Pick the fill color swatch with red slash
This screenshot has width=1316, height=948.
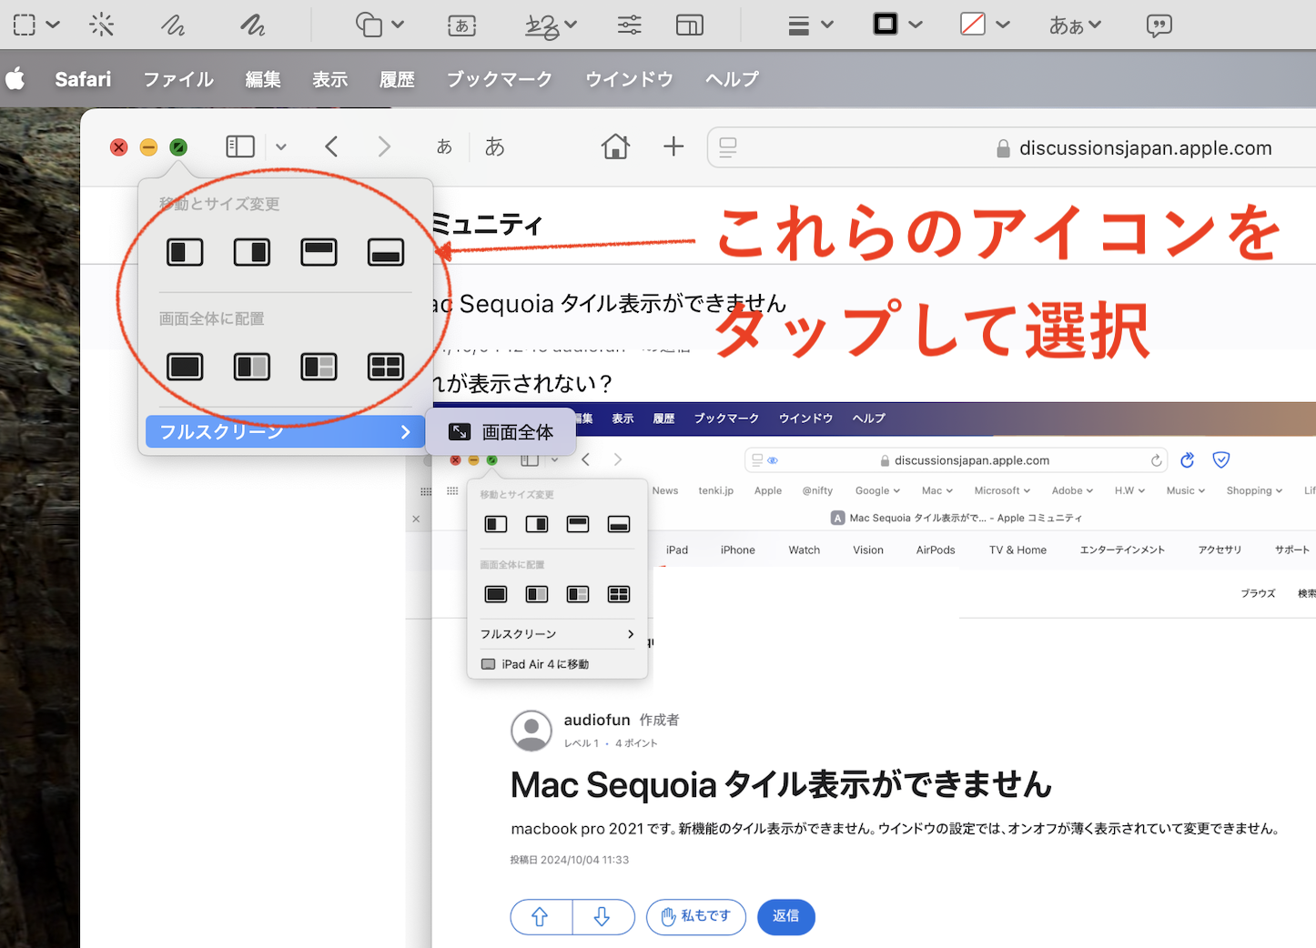tap(973, 25)
